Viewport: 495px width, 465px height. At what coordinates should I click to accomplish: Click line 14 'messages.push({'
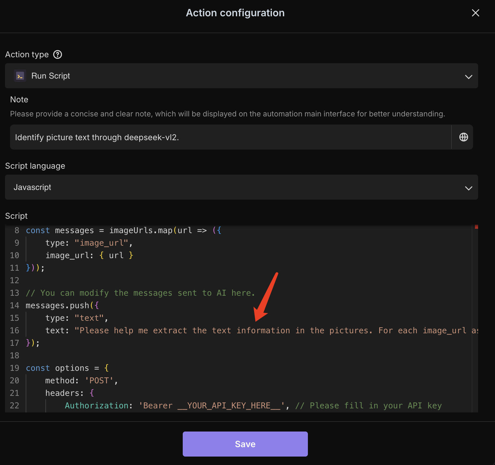pyautogui.click(x=62, y=305)
